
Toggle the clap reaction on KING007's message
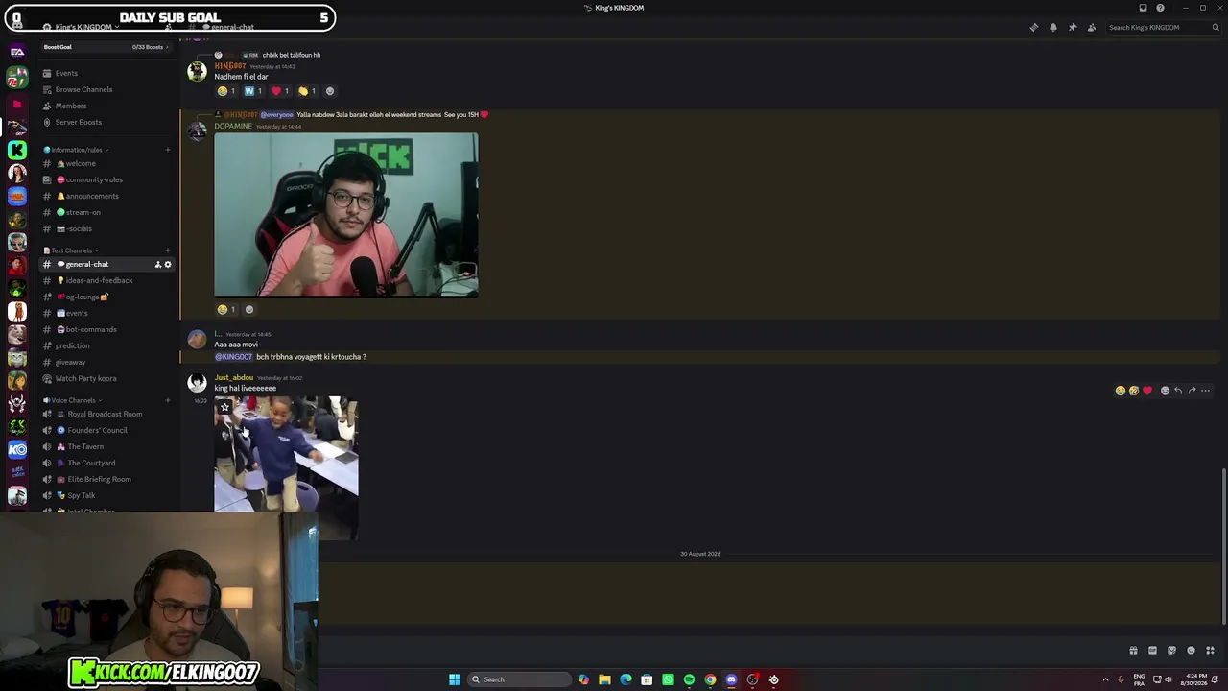[307, 91]
